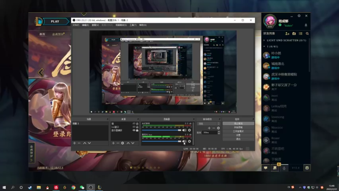Screen dimensions: 339x191
Task: Click the 开始录制 start recording button
Action: click(238, 127)
